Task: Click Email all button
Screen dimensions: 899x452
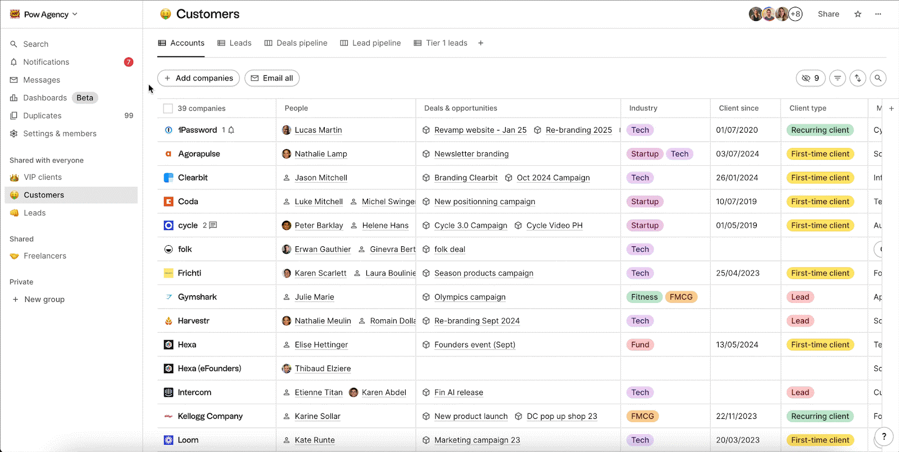Action: [x=272, y=78]
